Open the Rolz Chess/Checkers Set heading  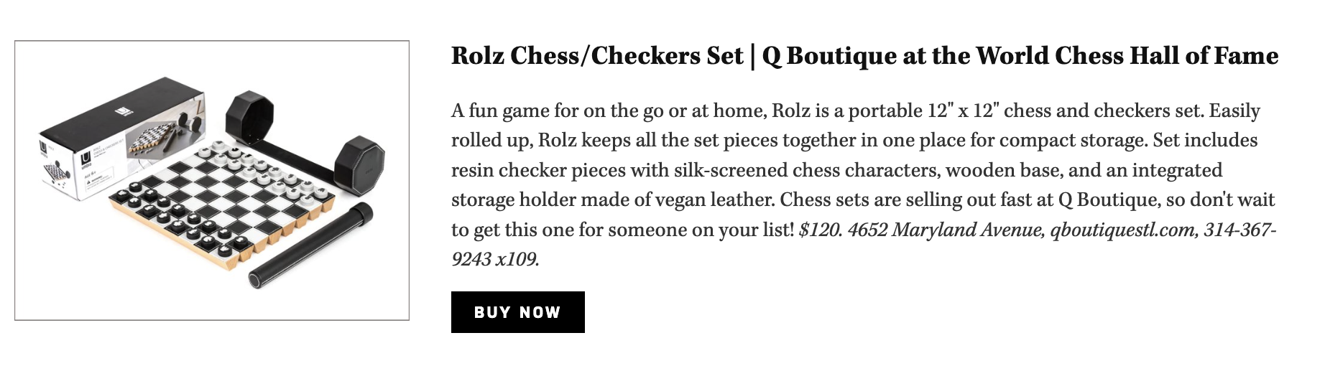pos(596,56)
